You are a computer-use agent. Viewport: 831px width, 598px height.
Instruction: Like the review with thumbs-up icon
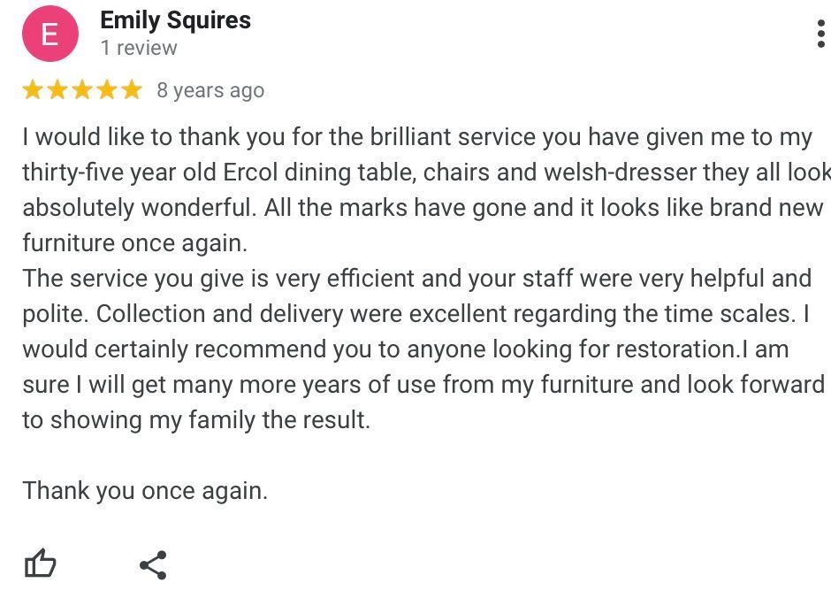point(40,563)
